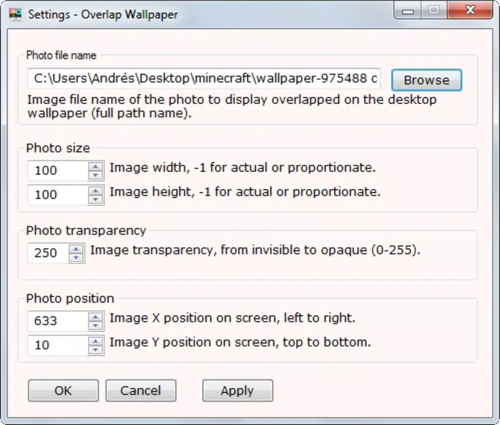Click 'Image transparency, from invisible to opaque' text
Image resolution: width=500 pixels, height=425 pixels.
point(255,250)
